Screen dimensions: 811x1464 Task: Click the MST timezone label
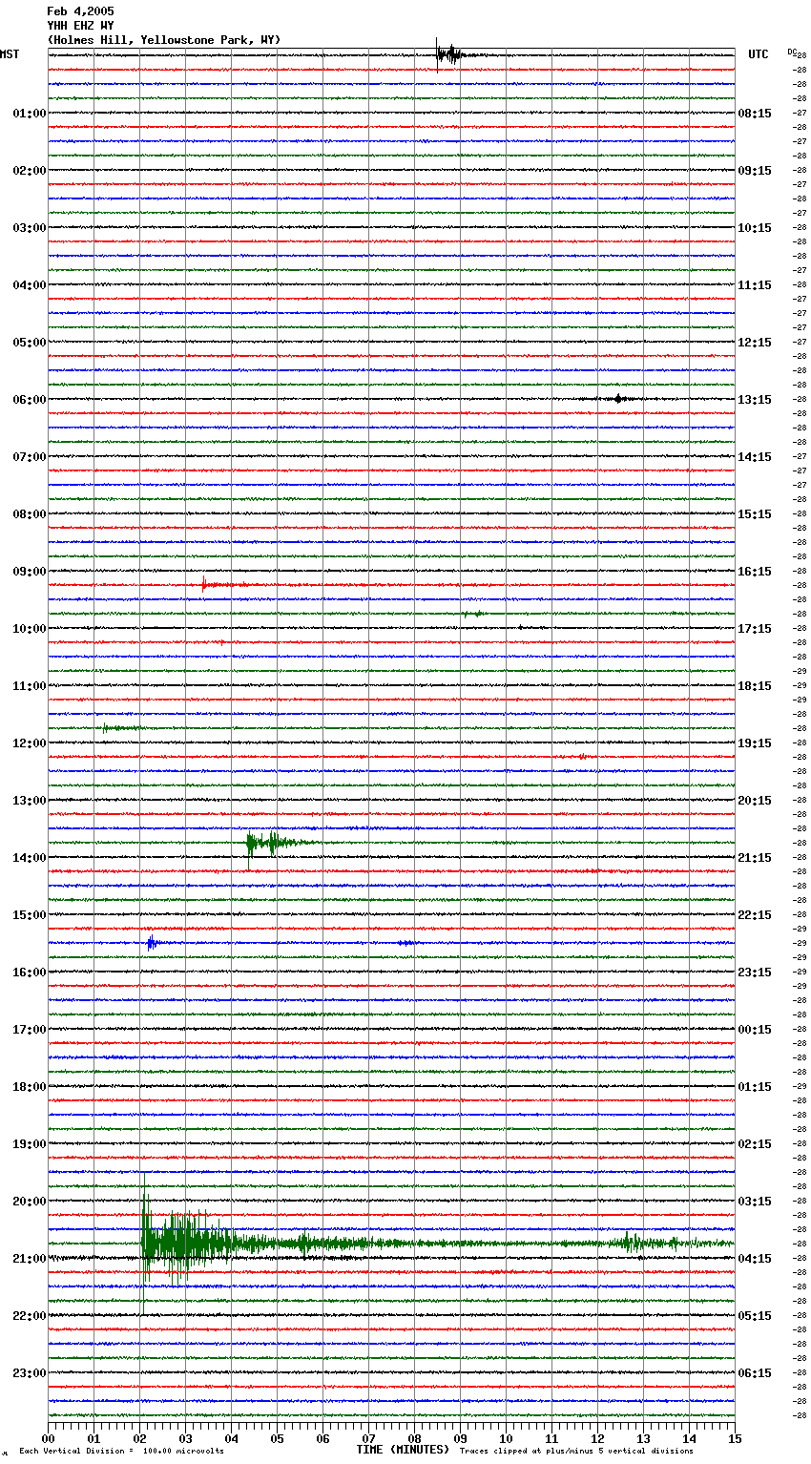[x=10, y=54]
